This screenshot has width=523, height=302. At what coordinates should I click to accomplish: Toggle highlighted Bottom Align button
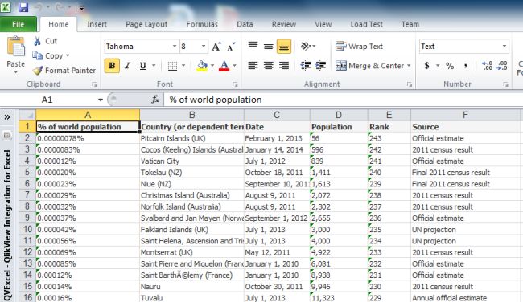coord(283,46)
